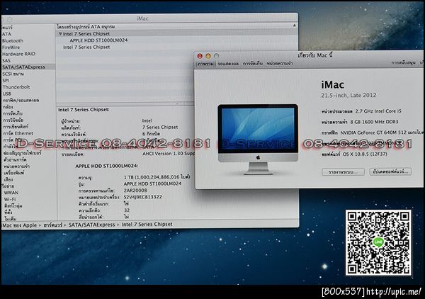The width and height of the screenshot is (425, 299).
Task: Click the serial number S2V4J9EC813322
Action: [142, 197]
